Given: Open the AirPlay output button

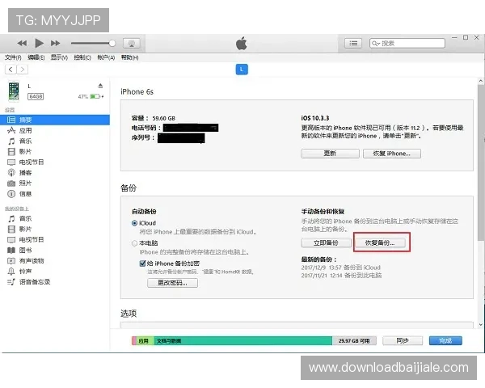Looking at the screenshot, I should (x=132, y=44).
